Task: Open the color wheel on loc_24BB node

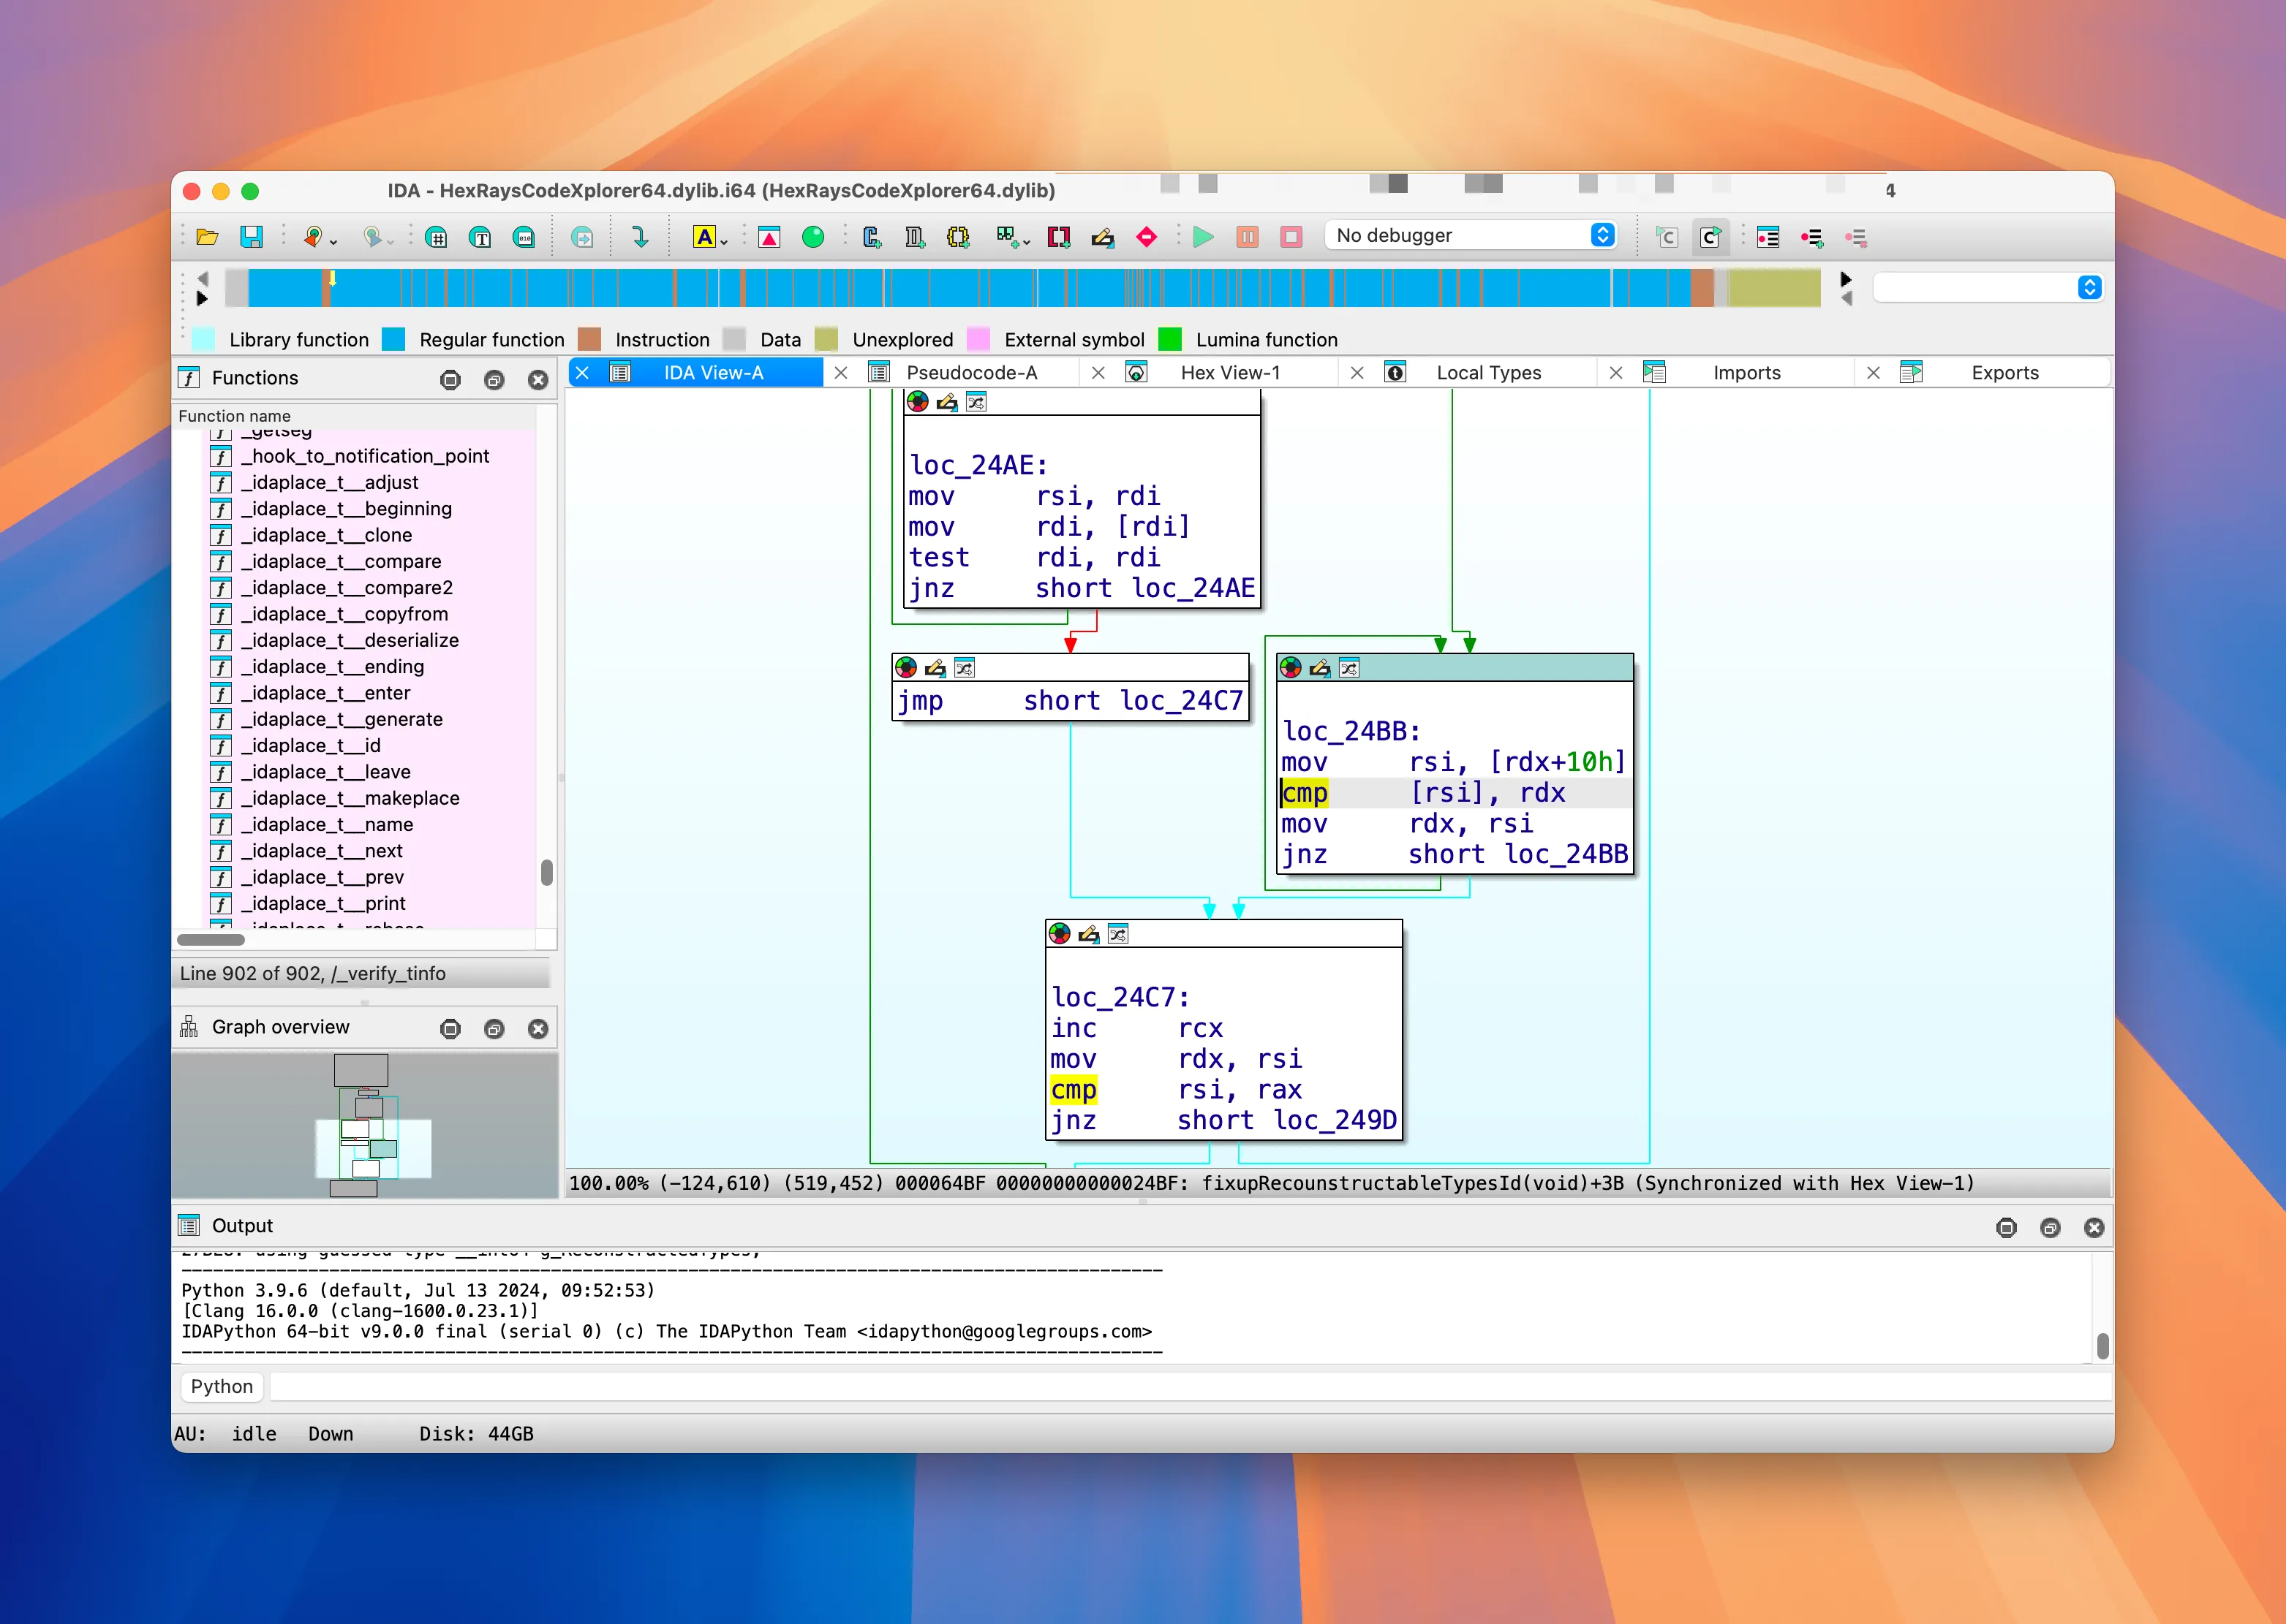Action: coord(1291,668)
